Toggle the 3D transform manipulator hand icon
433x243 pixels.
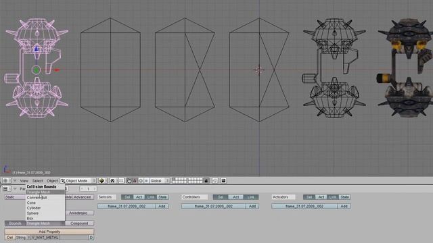click(x=129, y=181)
